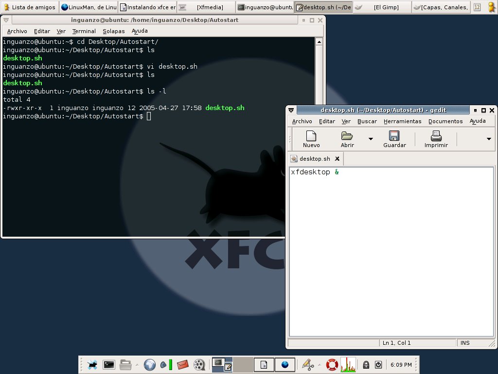The width and height of the screenshot is (498, 374).
Task: Click the terminal scrollbar up arrow
Action: [x=319, y=42]
